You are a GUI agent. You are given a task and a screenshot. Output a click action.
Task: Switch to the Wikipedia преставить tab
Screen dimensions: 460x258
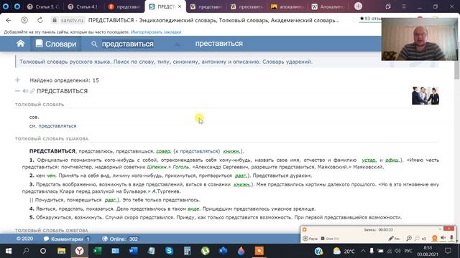(247, 6)
